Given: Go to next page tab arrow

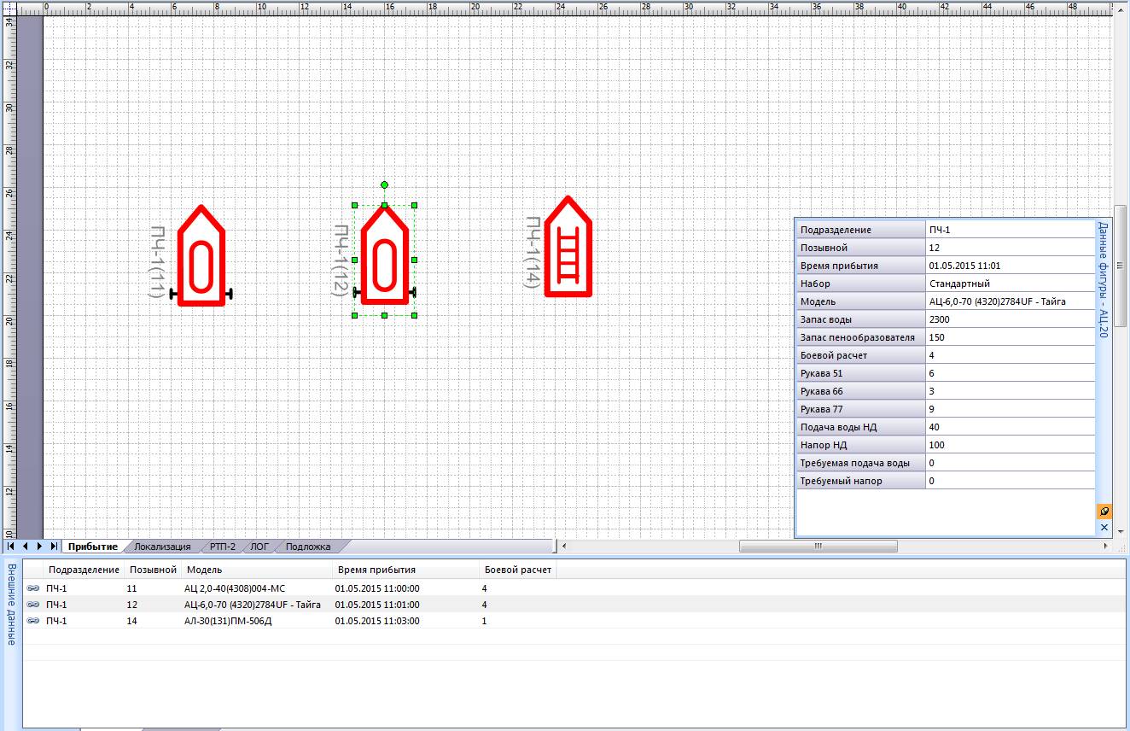Looking at the screenshot, I should pos(39,546).
